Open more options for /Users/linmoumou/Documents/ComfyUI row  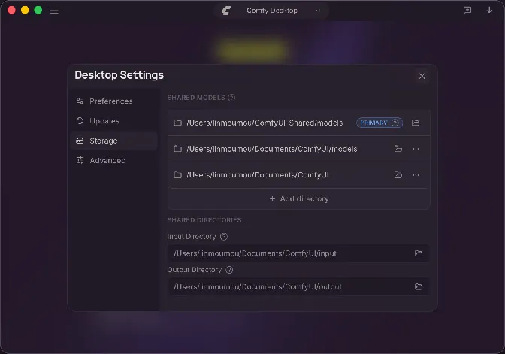[x=416, y=175]
